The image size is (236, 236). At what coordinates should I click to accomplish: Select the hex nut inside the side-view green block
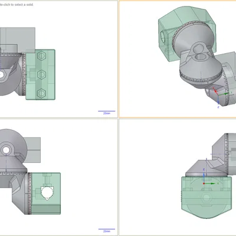[206, 197]
